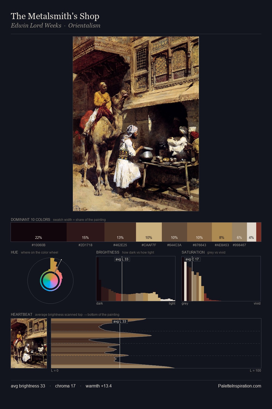Click the '#CAAF7F' hex code label
The height and width of the screenshot is (409, 272).
(149, 245)
